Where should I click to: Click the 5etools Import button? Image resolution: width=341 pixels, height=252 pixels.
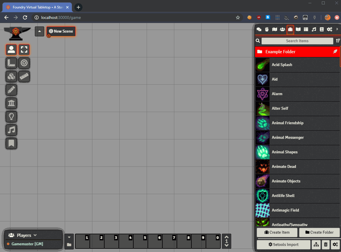(283, 245)
